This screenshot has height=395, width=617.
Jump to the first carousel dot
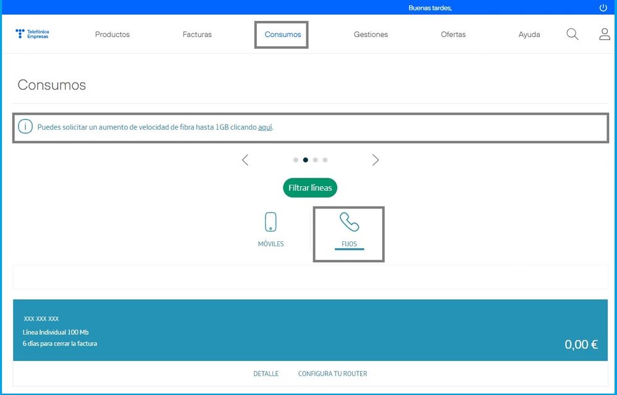coord(296,160)
